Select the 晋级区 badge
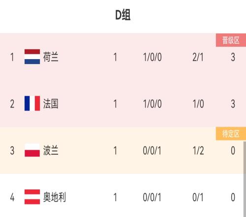This screenshot has width=246, height=217. (x=231, y=40)
